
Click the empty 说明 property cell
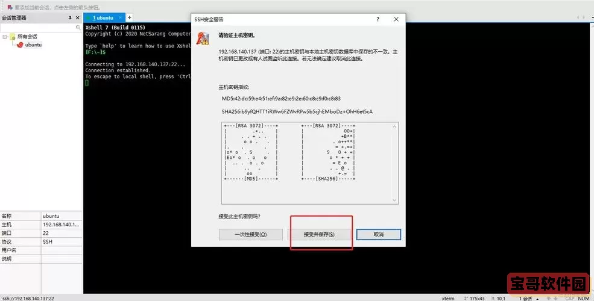click(x=62, y=259)
